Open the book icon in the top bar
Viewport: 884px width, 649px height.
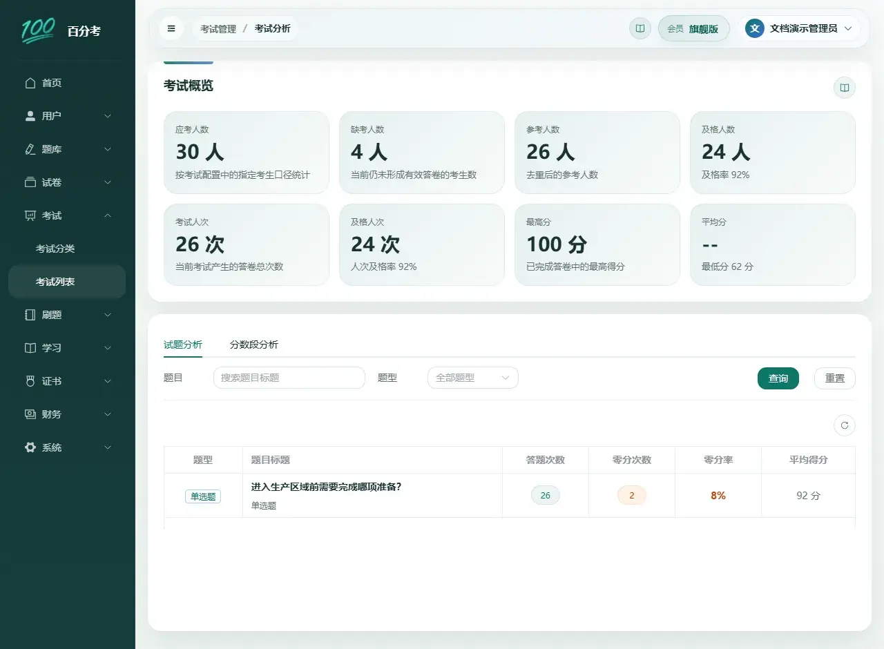pyautogui.click(x=640, y=28)
